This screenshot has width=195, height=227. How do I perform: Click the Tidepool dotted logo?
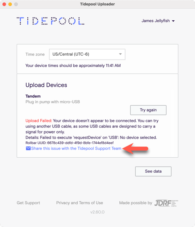[x=50, y=21]
